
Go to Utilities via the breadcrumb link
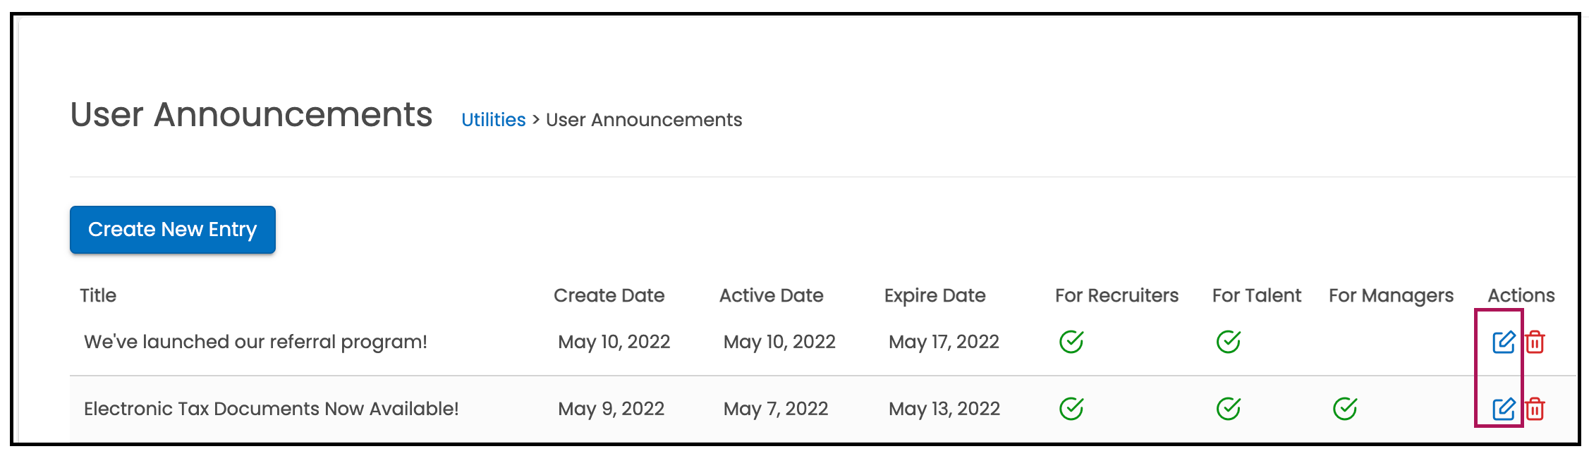(493, 120)
